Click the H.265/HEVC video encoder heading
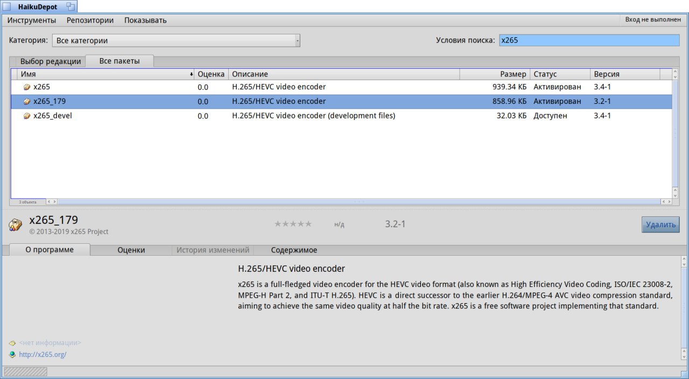Image resolution: width=689 pixels, height=379 pixels. (291, 268)
